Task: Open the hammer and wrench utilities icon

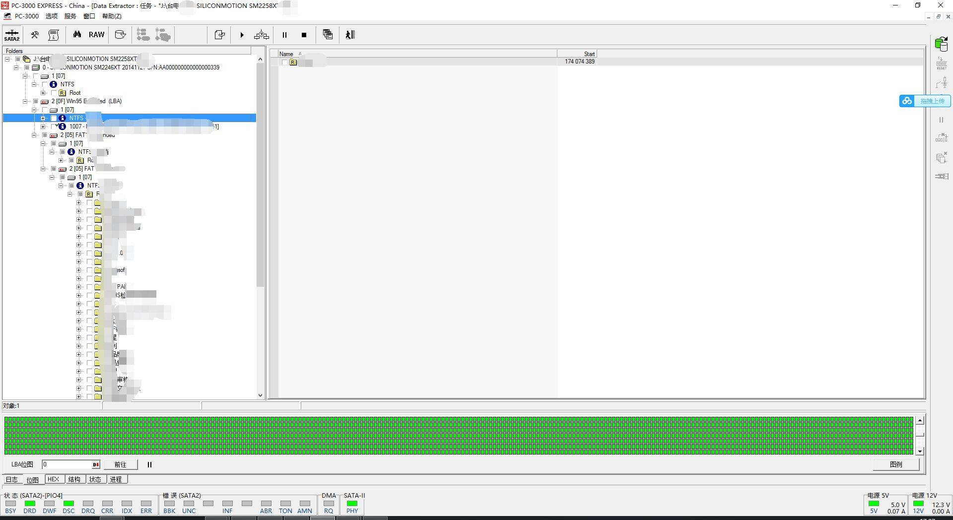Action: tap(35, 35)
